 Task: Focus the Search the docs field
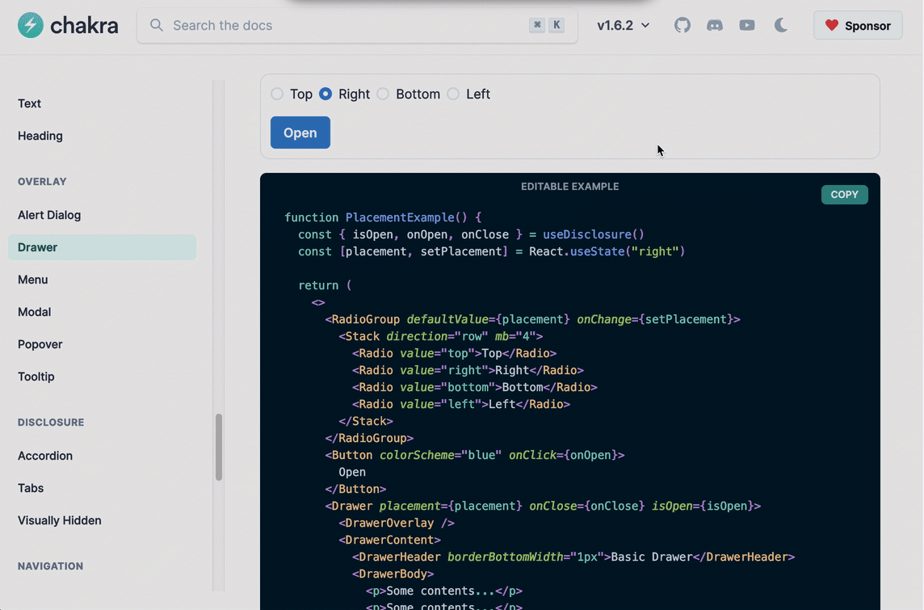(357, 25)
